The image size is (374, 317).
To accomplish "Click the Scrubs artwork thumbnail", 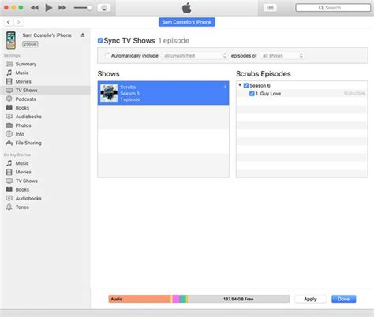I will click(x=109, y=93).
